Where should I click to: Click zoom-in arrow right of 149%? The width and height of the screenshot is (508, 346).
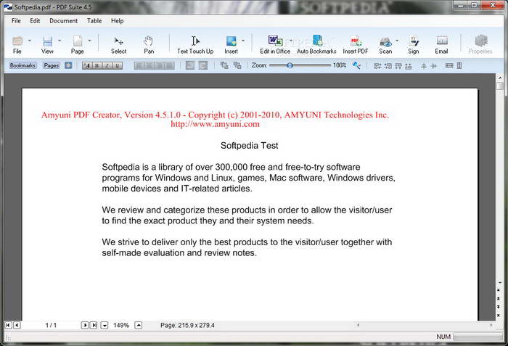(x=139, y=325)
